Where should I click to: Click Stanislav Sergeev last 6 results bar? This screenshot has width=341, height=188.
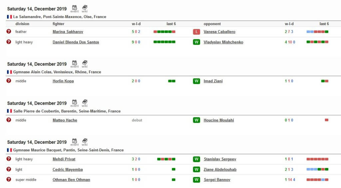coord(317,159)
